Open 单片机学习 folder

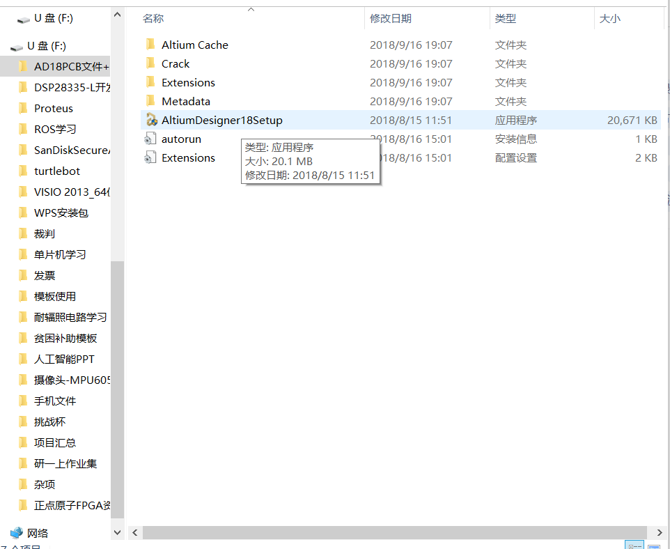(60, 254)
